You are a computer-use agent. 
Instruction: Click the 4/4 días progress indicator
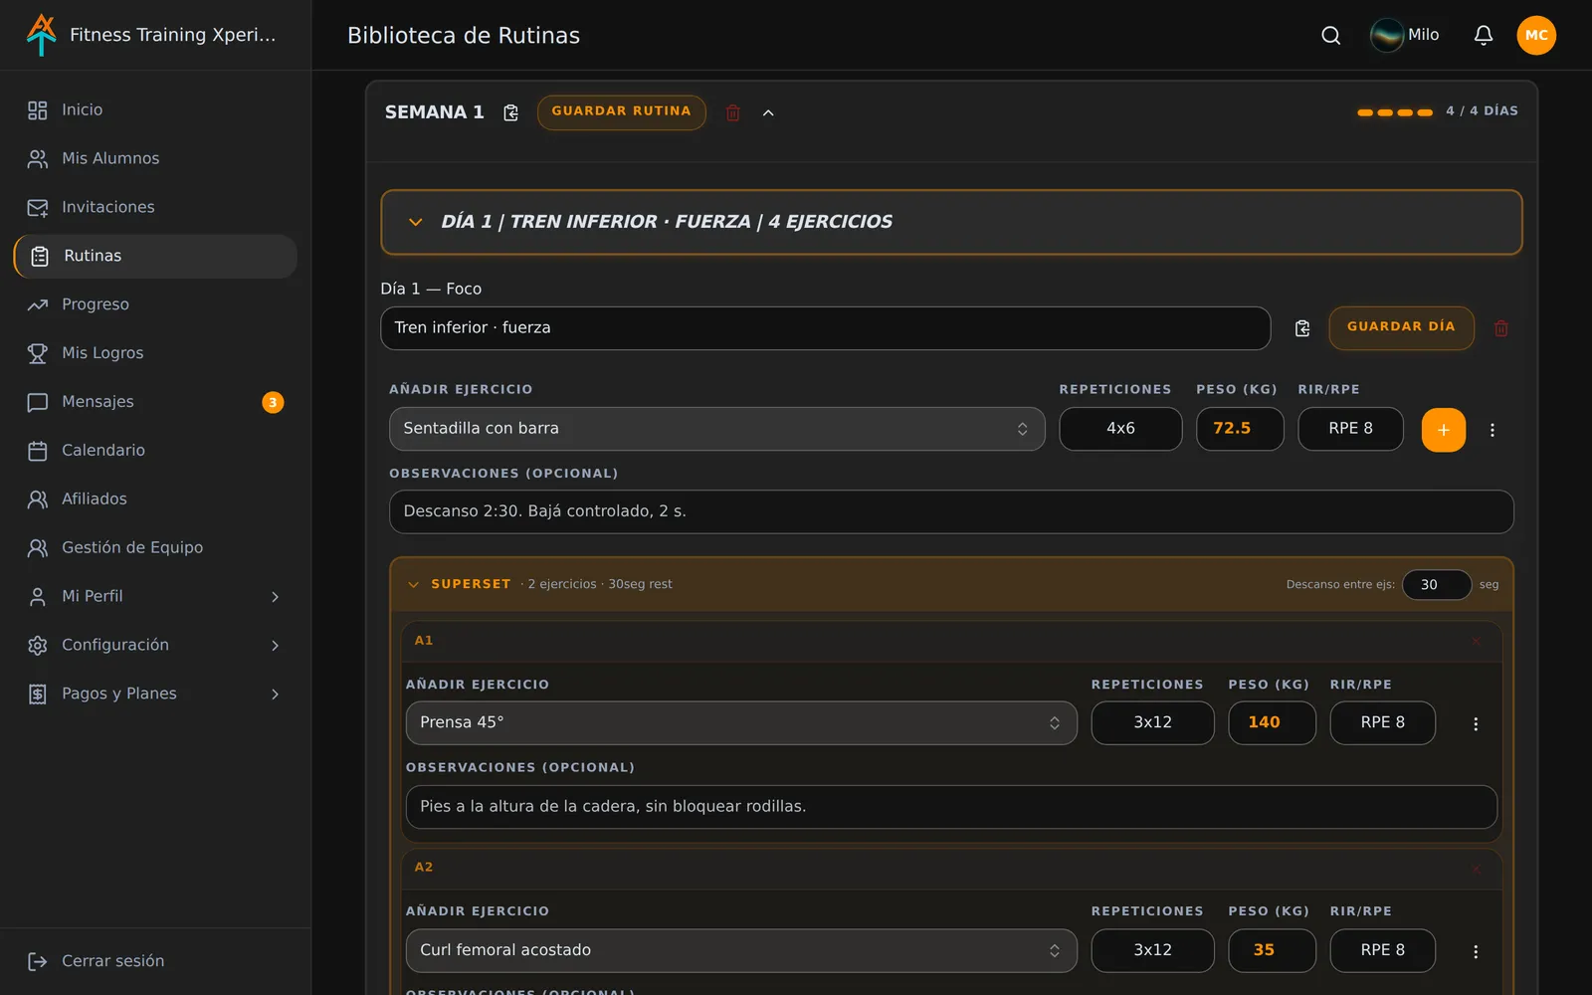pos(1438,111)
